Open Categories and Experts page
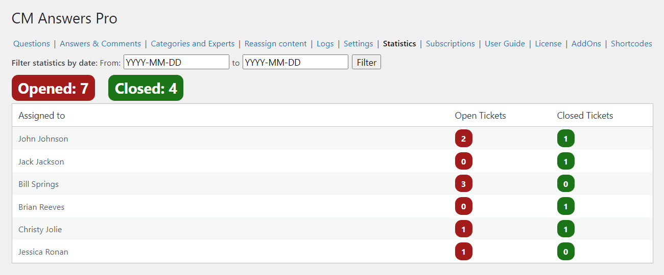The height and width of the screenshot is (275, 664). 193,44
